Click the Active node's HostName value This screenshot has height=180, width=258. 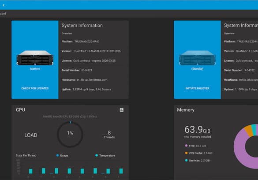[x=92, y=80]
